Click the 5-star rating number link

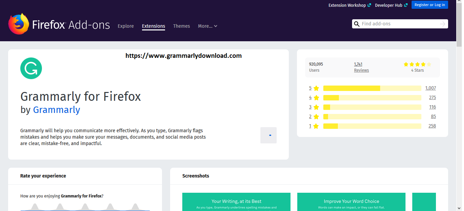310,88
